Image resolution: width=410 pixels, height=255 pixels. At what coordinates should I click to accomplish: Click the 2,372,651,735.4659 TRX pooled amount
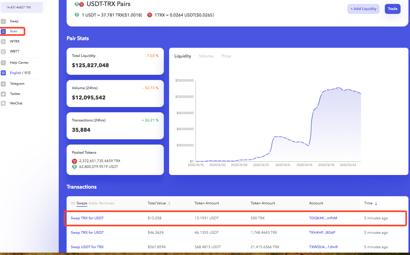tap(100, 161)
